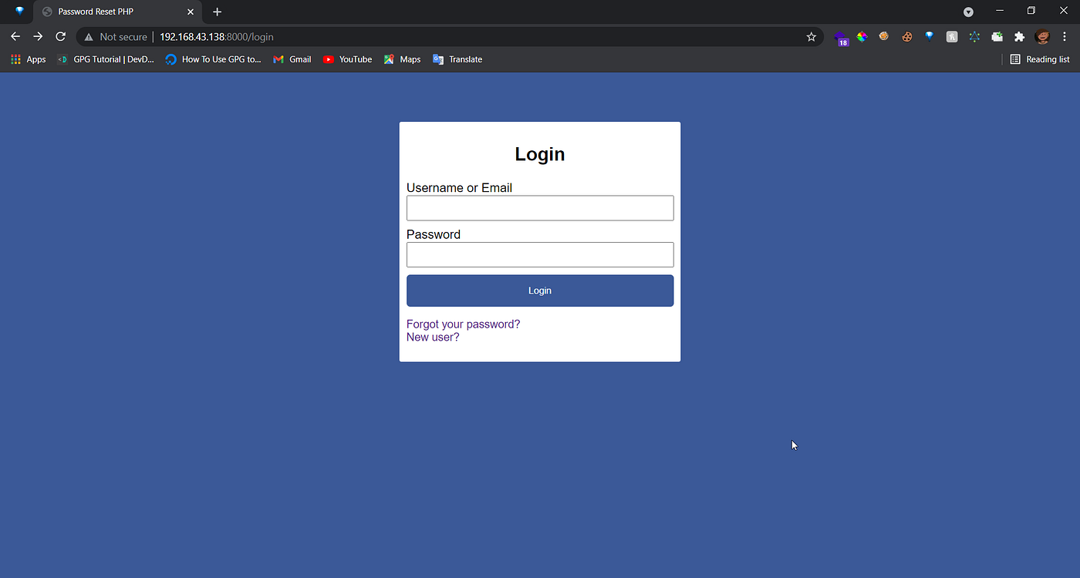
Task: Click the New user link
Action: click(x=432, y=337)
